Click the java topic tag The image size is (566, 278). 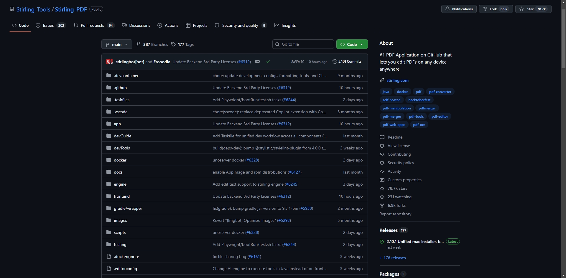[386, 92]
